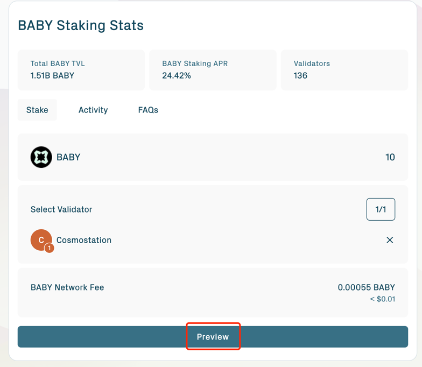Viewport: 422px width, 367px height.
Task: Click the Validators label
Action: tap(312, 63)
